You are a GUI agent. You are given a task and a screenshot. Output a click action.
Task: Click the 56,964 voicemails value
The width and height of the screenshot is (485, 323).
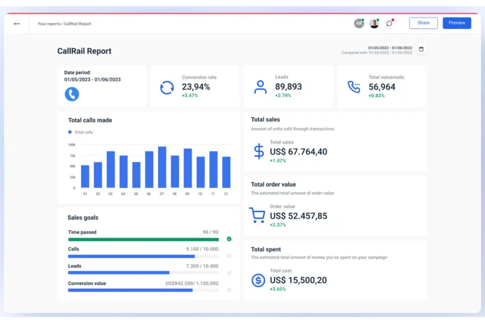[x=382, y=87]
